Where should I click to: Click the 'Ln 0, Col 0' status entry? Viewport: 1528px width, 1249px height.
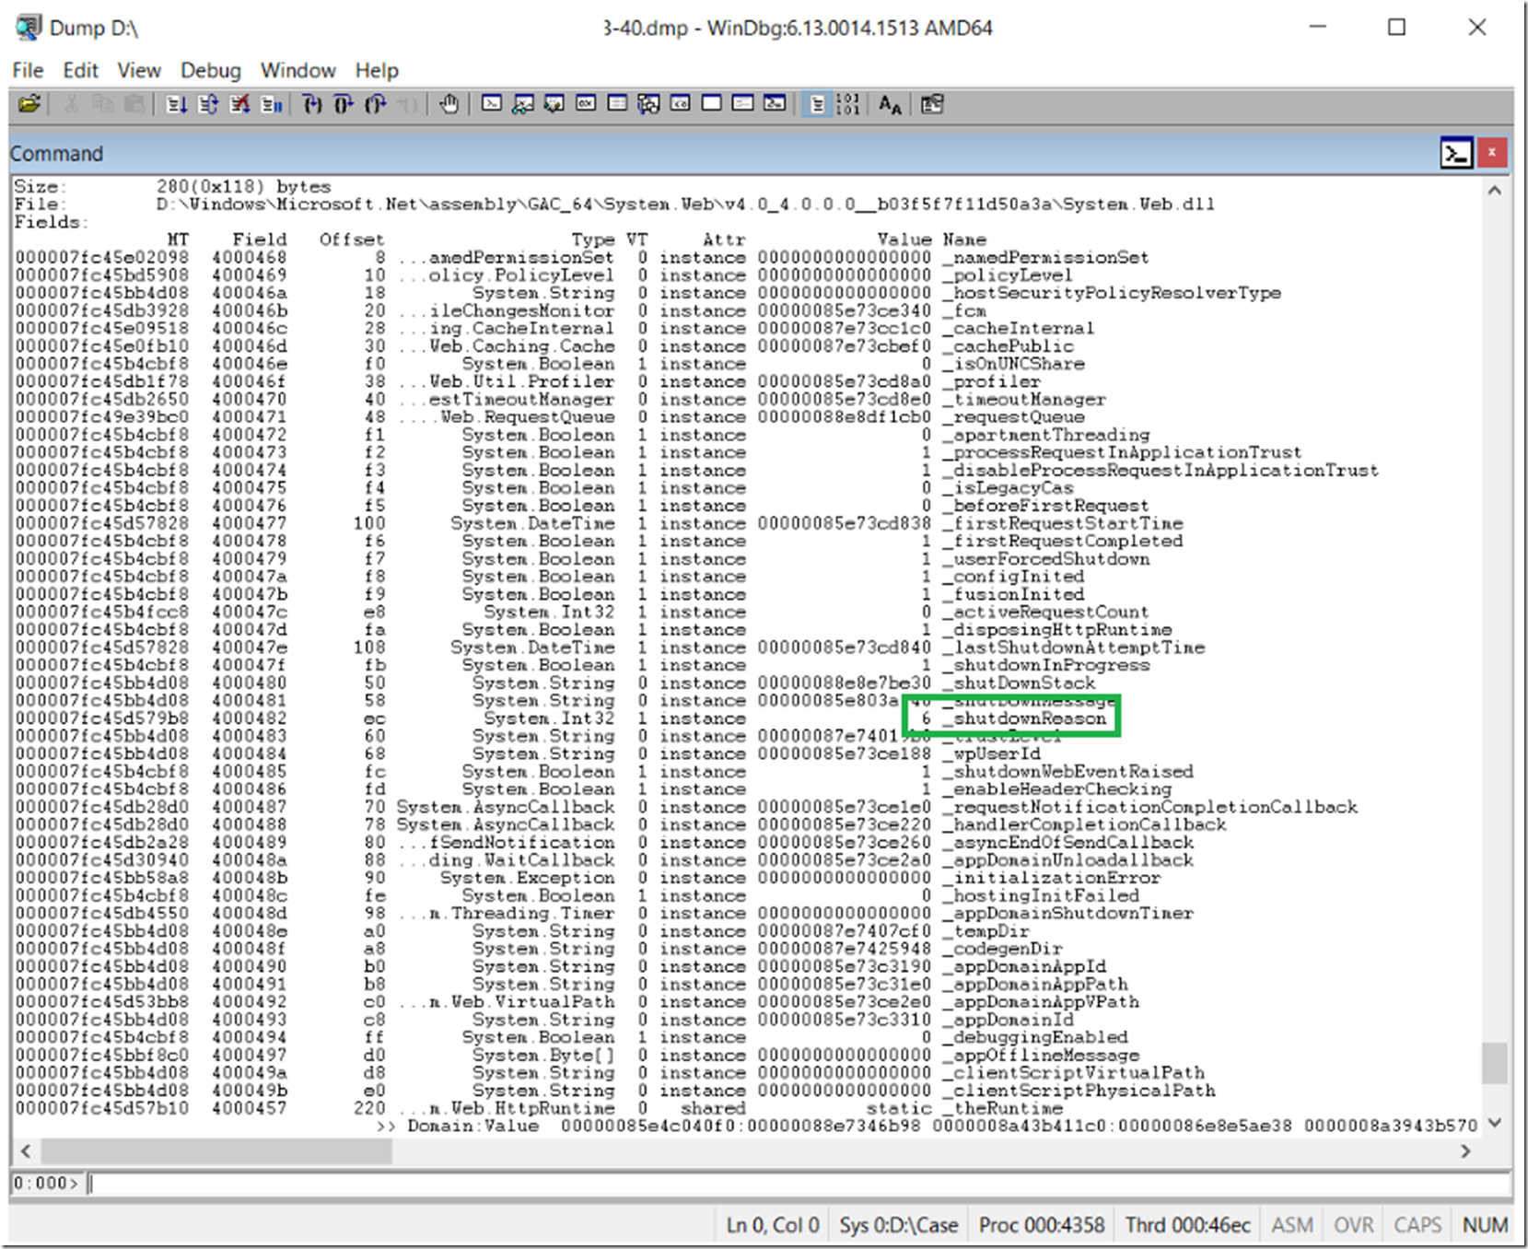pyautogui.click(x=772, y=1225)
